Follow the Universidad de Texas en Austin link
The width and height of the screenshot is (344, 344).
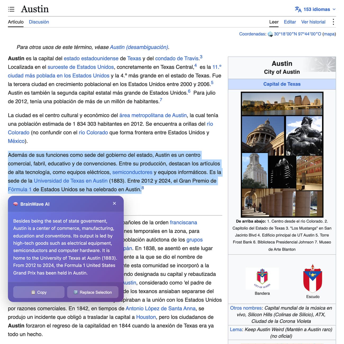click(x=71, y=181)
